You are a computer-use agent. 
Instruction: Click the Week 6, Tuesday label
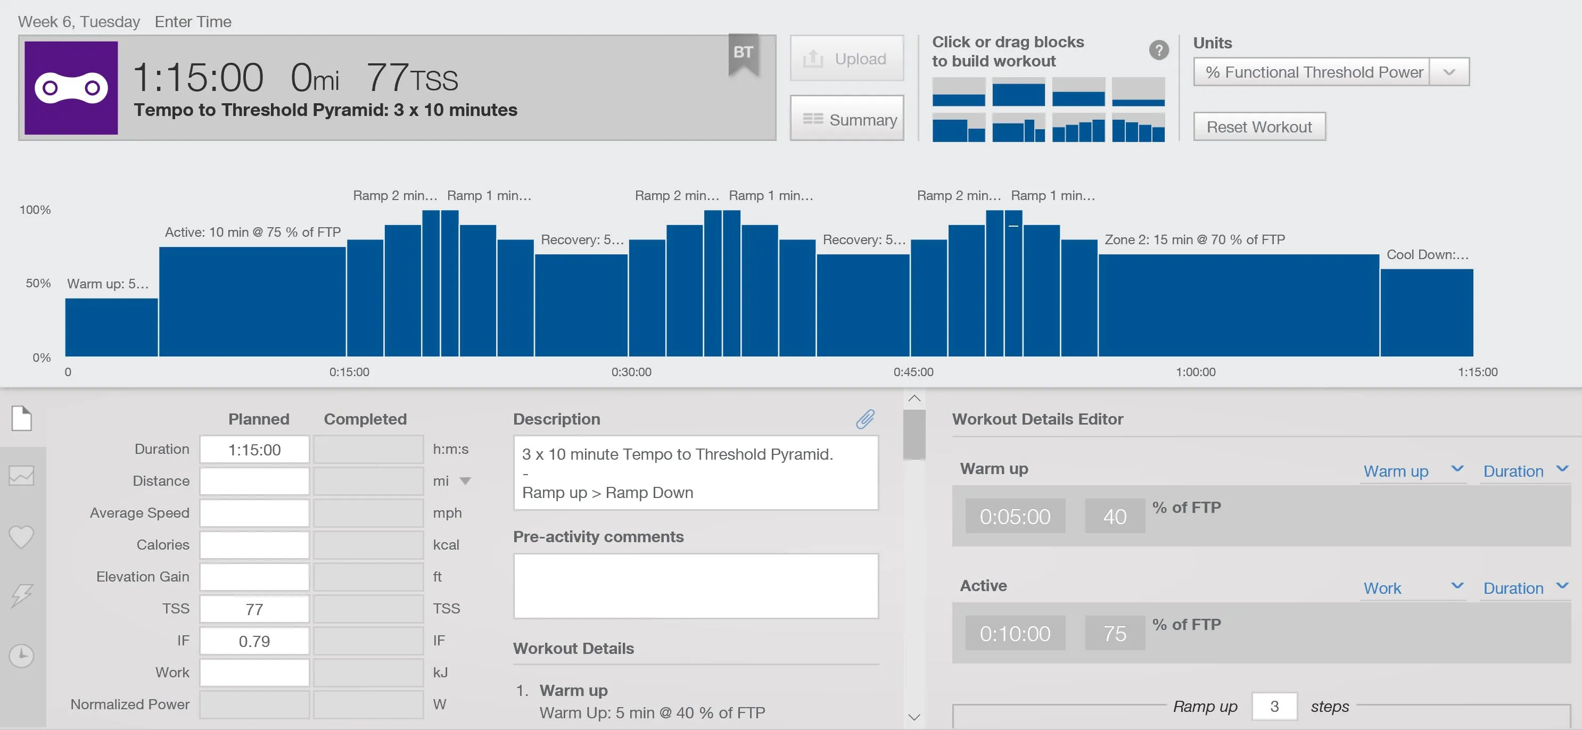pyautogui.click(x=79, y=21)
